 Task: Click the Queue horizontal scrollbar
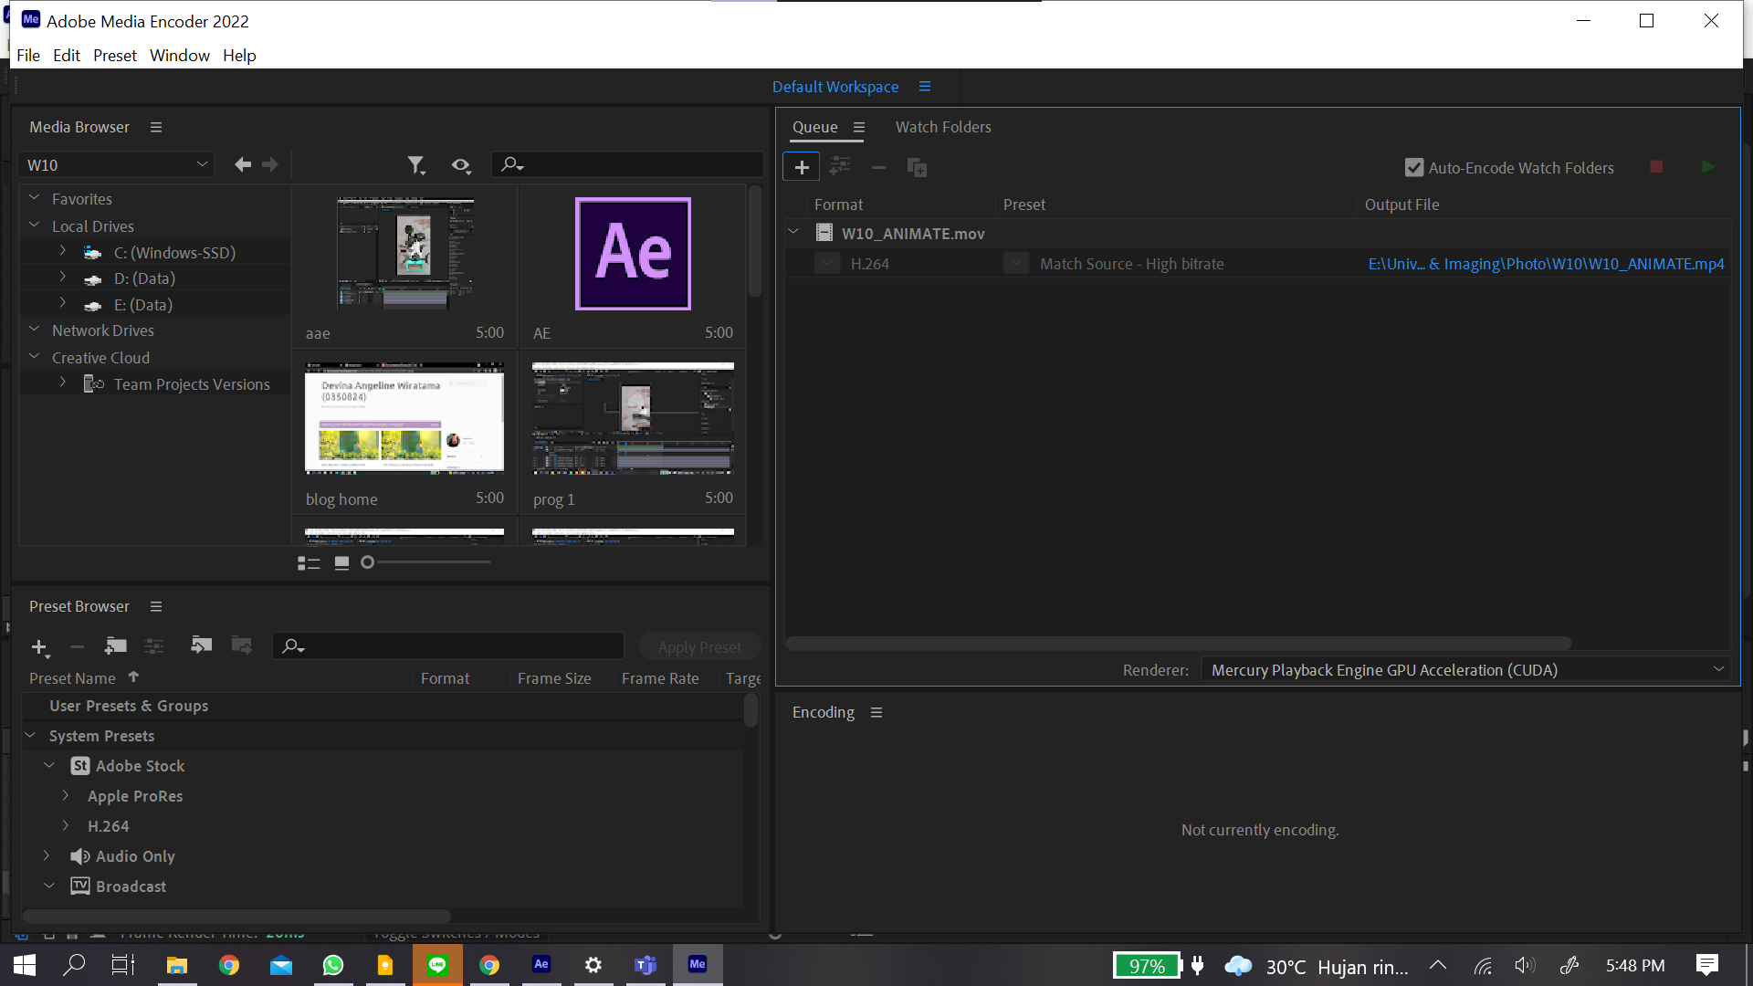pyautogui.click(x=1179, y=644)
